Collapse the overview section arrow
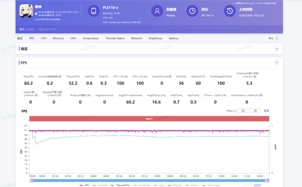Viewport: 302px width, 187px height. (277, 49)
